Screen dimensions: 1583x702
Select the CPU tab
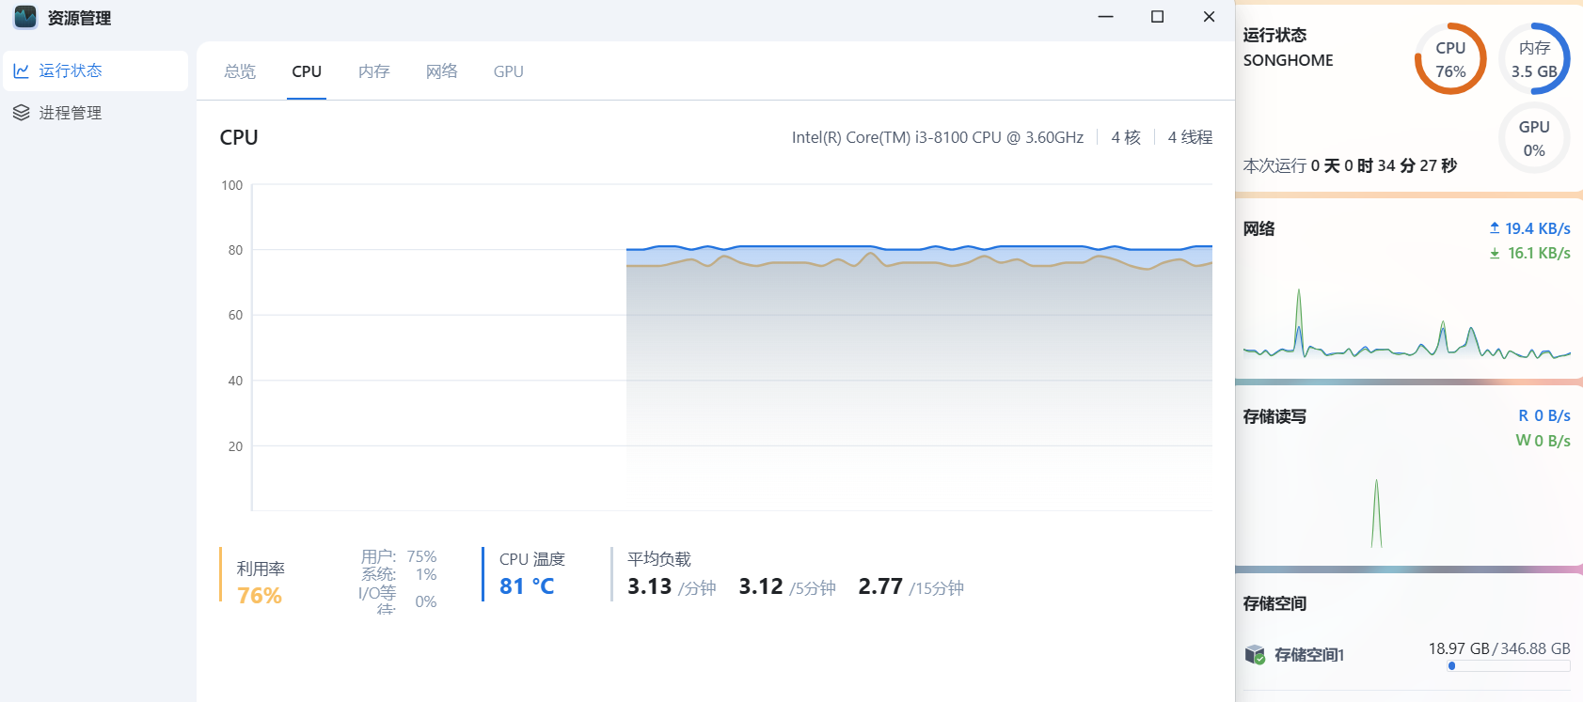click(x=307, y=71)
